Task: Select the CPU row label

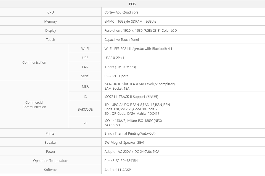Action: pos(51,12)
